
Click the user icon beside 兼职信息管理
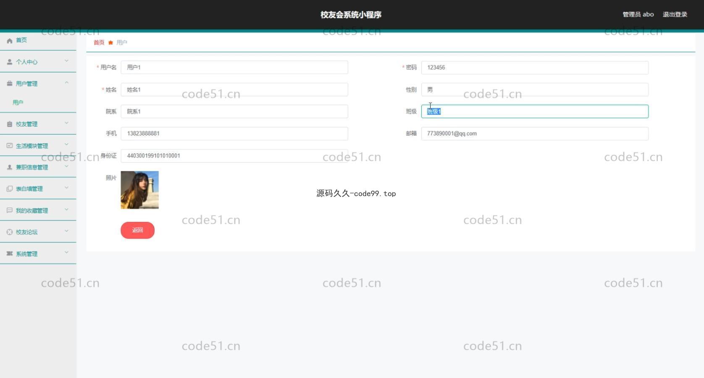10,167
